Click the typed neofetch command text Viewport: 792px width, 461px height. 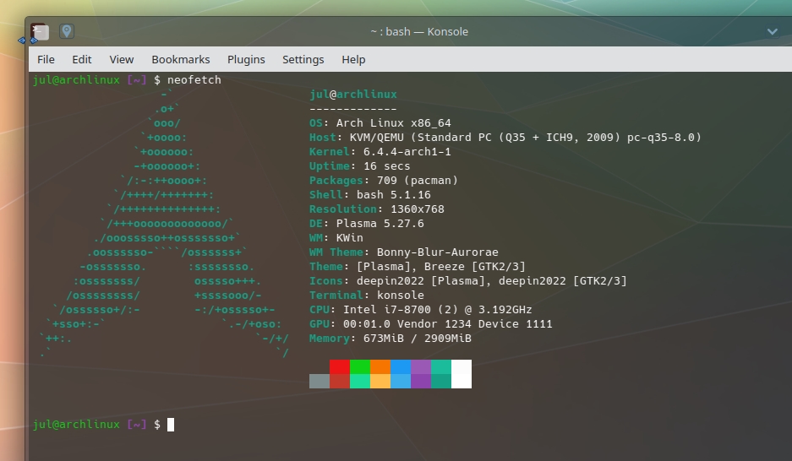click(194, 79)
